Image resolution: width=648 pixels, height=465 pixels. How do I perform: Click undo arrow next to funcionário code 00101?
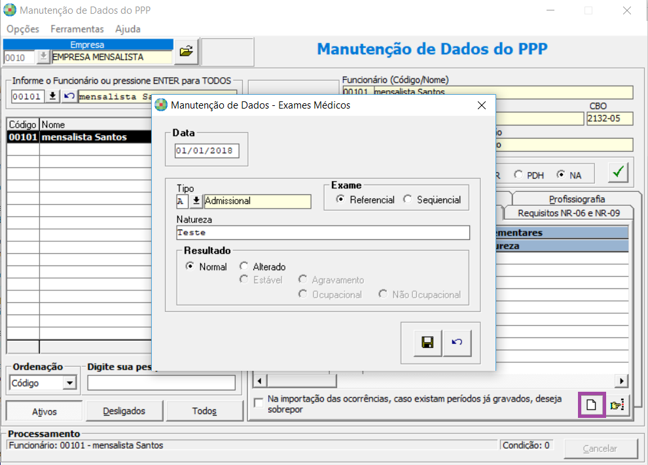click(69, 96)
